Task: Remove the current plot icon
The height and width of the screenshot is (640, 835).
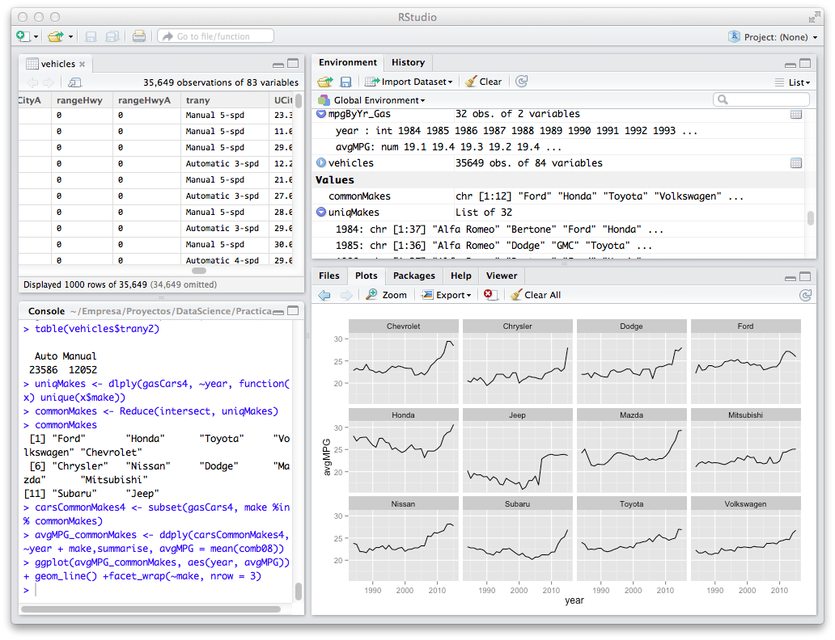Action: click(490, 295)
